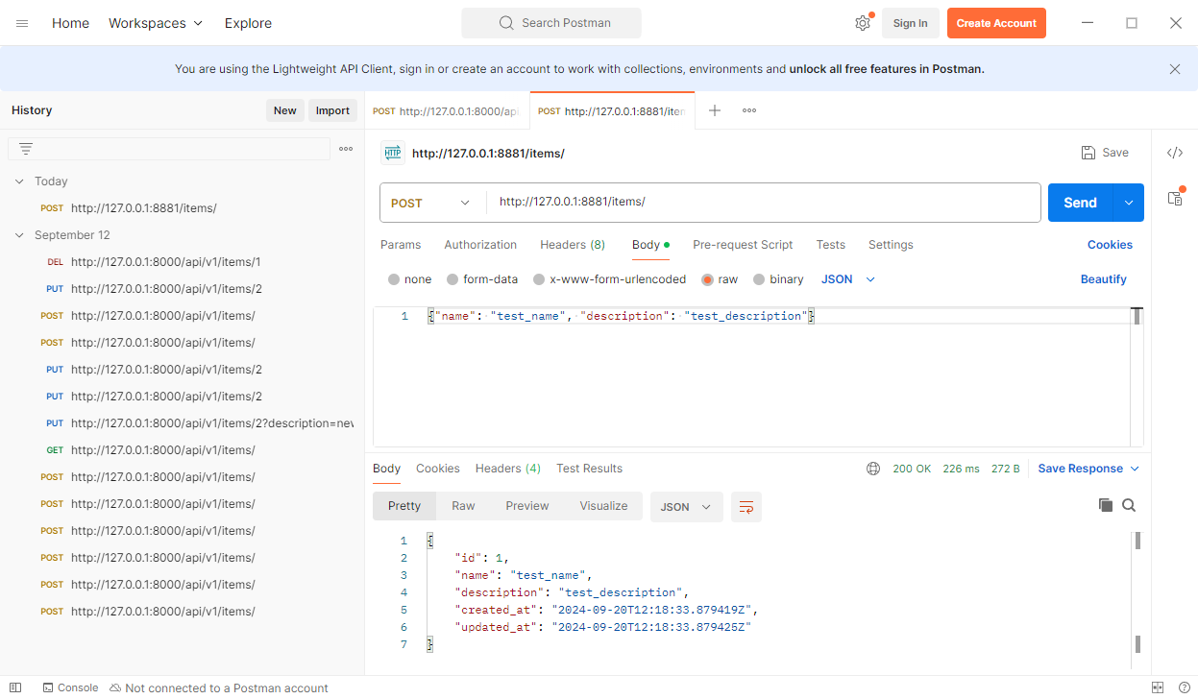Collapse the Today history group
The image size is (1198, 699).
(x=19, y=181)
